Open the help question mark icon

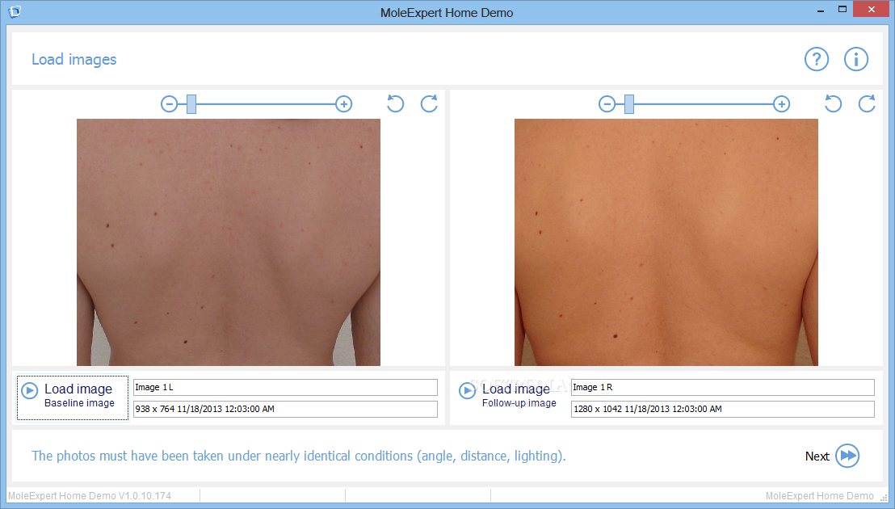point(816,59)
